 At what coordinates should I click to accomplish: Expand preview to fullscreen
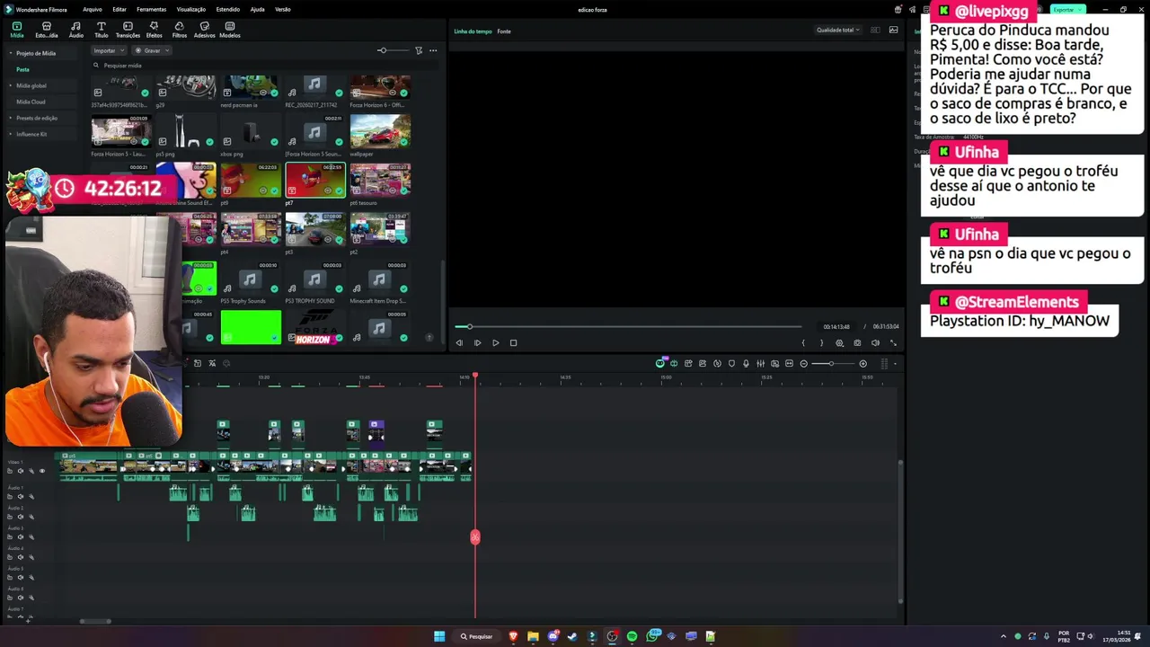(893, 342)
